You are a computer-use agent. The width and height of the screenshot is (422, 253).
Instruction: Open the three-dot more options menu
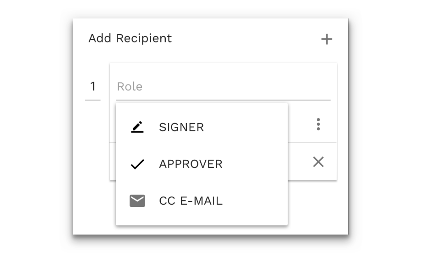(x=318, y=124)
